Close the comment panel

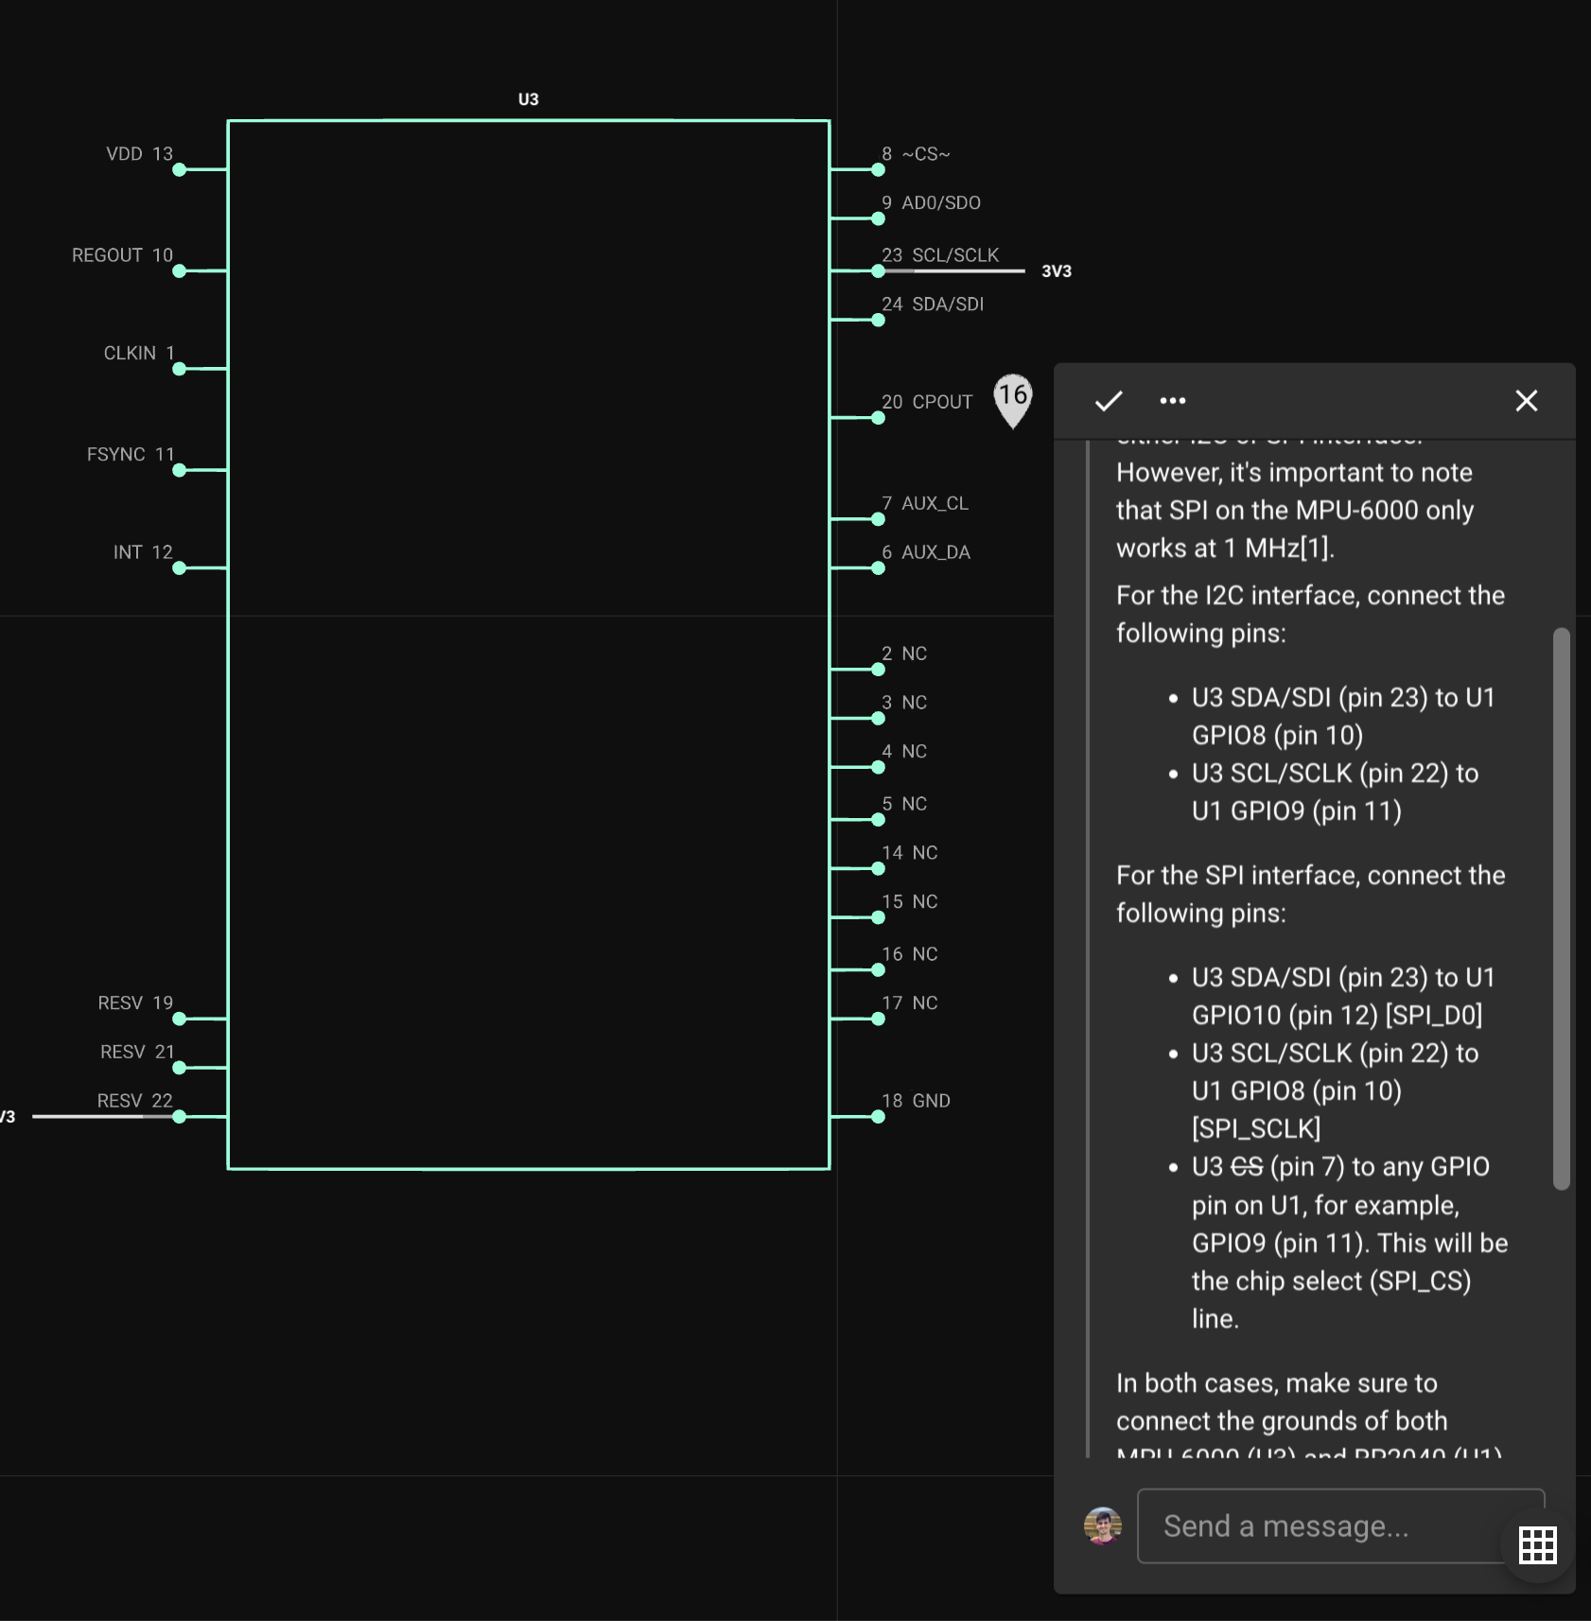point(1527,401)
